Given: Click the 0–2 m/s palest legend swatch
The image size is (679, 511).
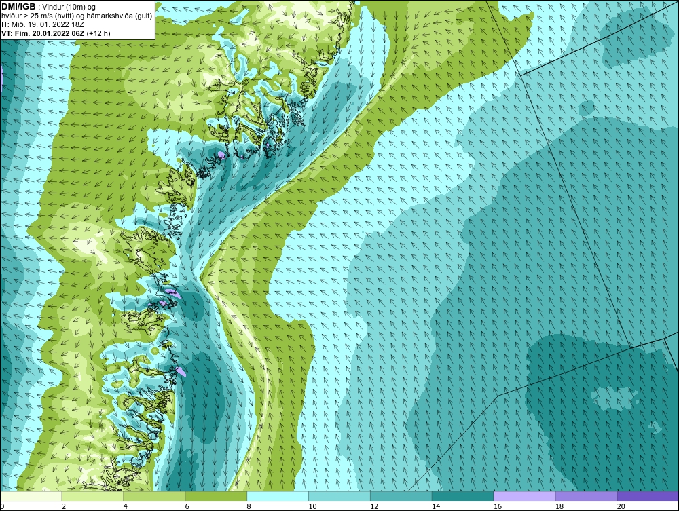Looking at the screenshot, I should click(31, 496).
